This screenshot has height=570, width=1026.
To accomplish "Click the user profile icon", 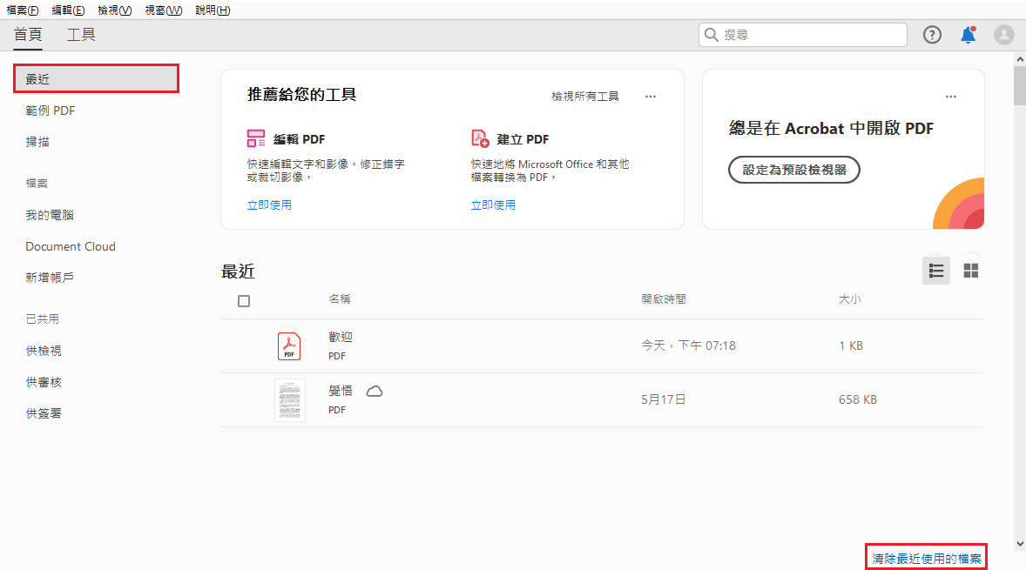I will coord(1003,34).
